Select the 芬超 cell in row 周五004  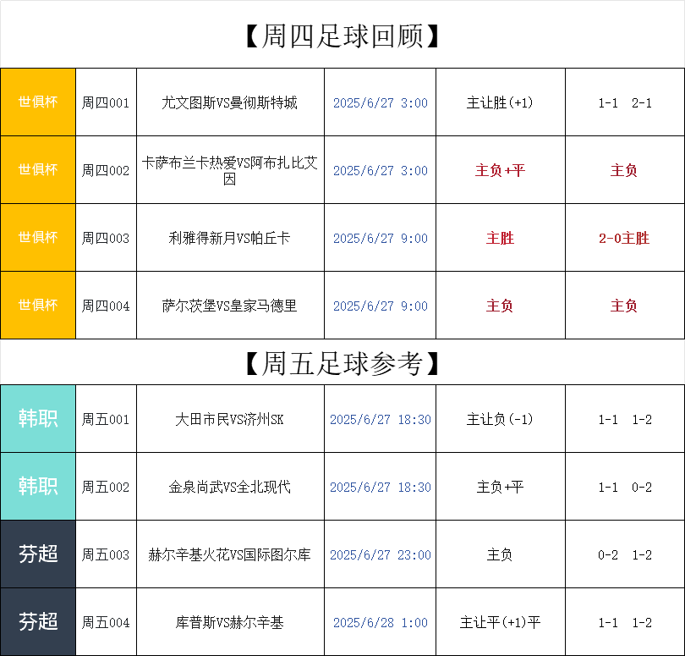[38, 621]
